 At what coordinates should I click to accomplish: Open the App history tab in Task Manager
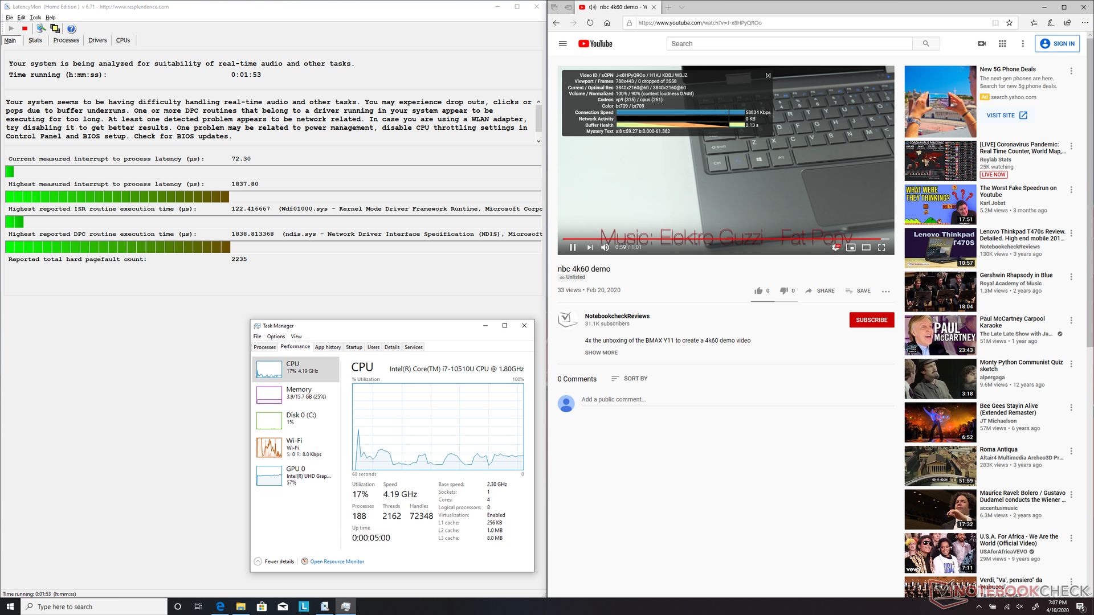pos(328,347)
